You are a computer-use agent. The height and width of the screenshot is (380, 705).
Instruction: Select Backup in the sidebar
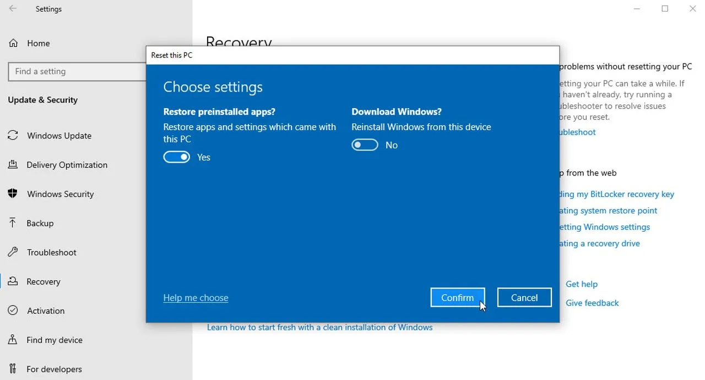40,223
